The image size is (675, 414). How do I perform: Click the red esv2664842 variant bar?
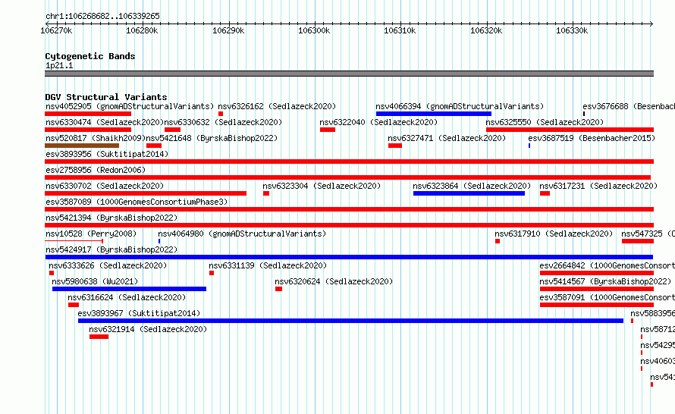[x=597, y=273]
